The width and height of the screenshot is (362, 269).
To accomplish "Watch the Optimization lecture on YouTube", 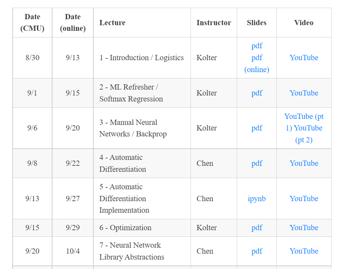I will 304,228.
